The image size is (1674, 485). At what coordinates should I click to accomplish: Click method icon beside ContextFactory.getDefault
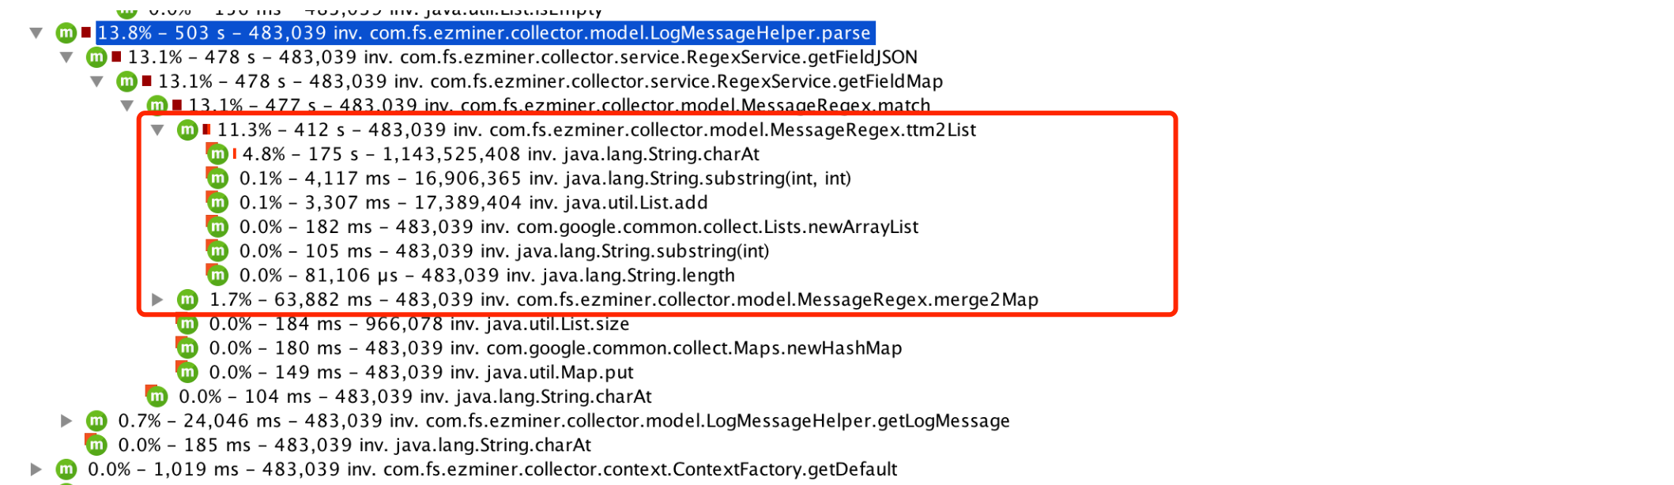click(66, 469)
